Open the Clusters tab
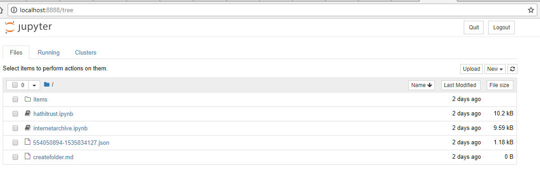This screenshot has height=184, width=540. [x=86, y=52]
